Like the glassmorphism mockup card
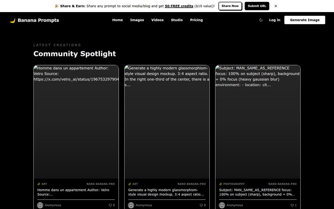The width and height of the screenshot is (334, 209). coord(201,205)
